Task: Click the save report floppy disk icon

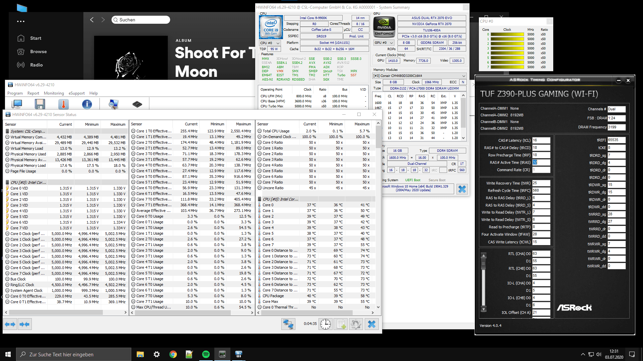Action: (x=40, y=105)
